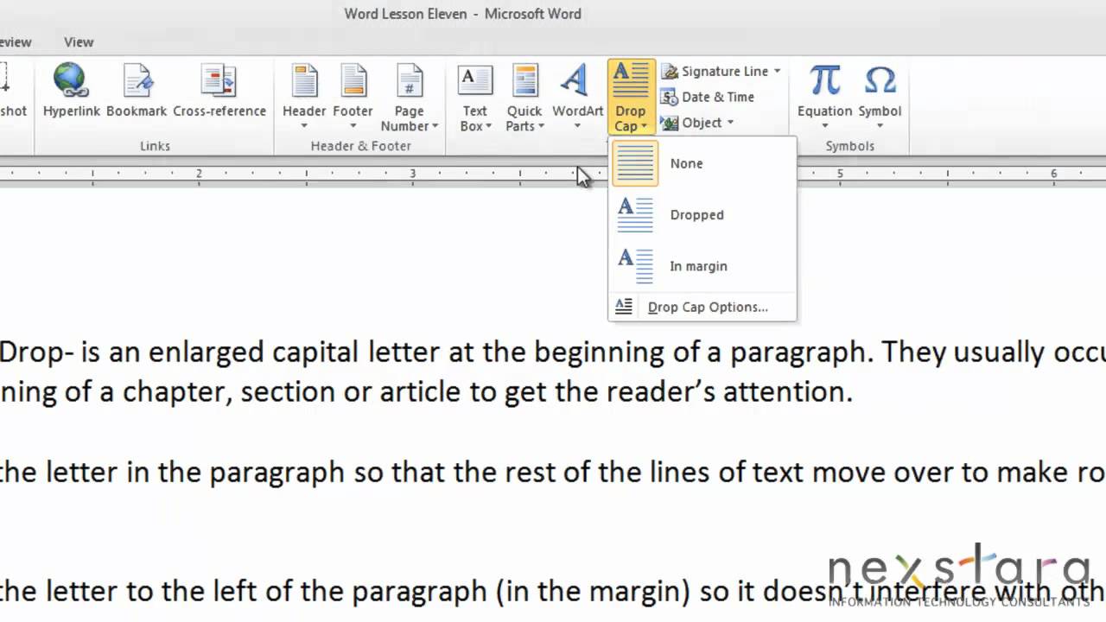Click the Hyperlink globe icon
This screenshot has width=1106, height=622.
[71, 80]
